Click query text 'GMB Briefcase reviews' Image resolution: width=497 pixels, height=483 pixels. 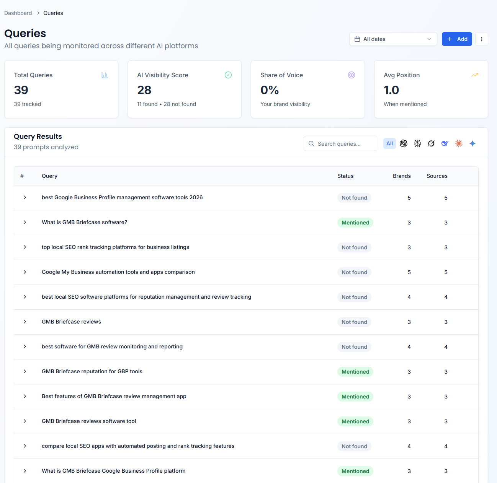point(71,322)
